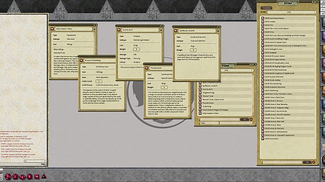This screenshot has height=182, width=325.
Task: Open the Story Group dropdown
Action: pos(291,12)
